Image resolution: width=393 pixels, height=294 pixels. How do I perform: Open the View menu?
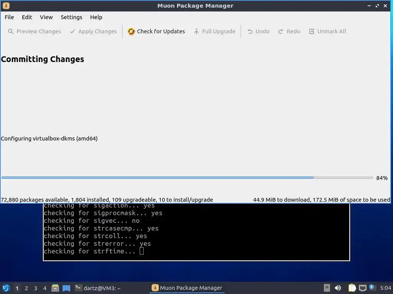pyautogui.click(x=46, y=17)
